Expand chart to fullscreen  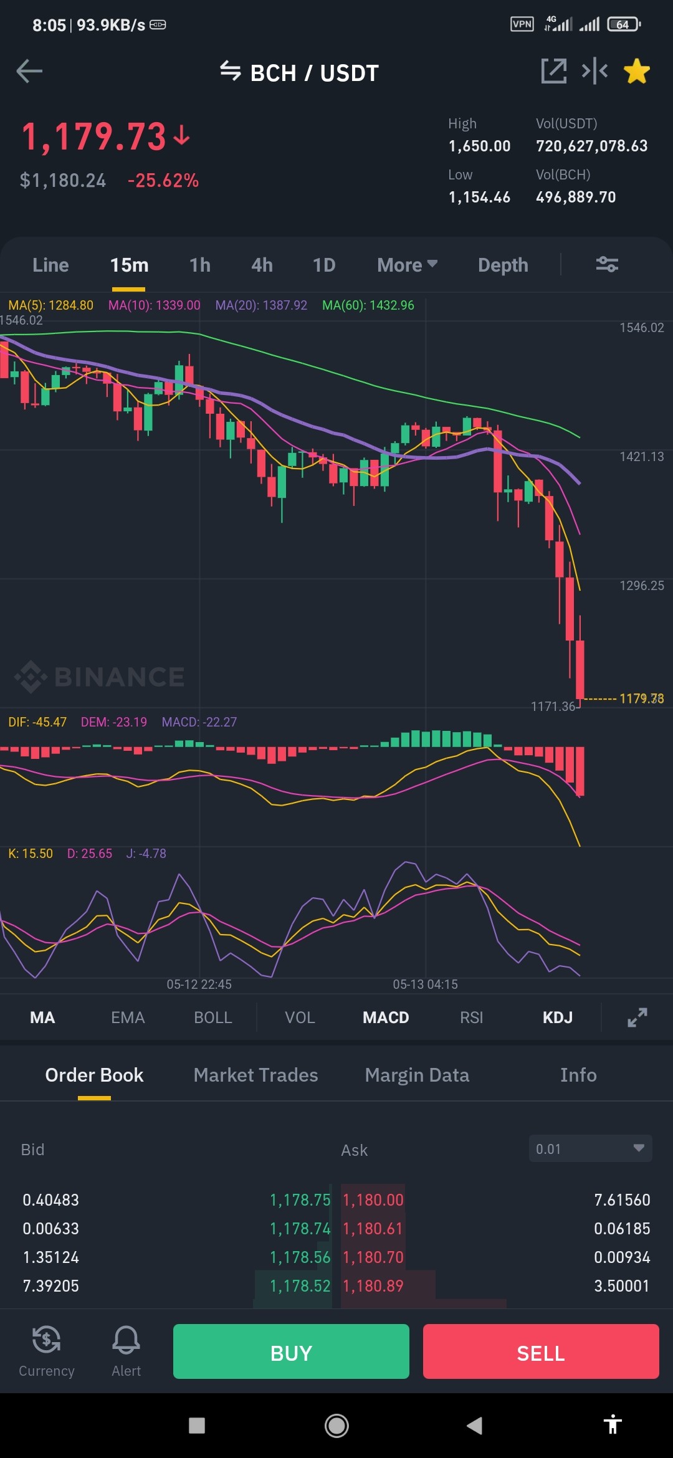[637, 1017]
